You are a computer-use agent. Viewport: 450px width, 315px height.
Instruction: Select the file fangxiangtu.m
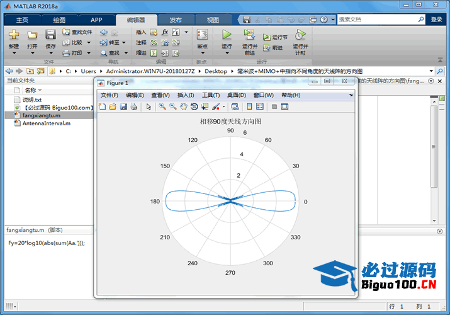point(42,115)
